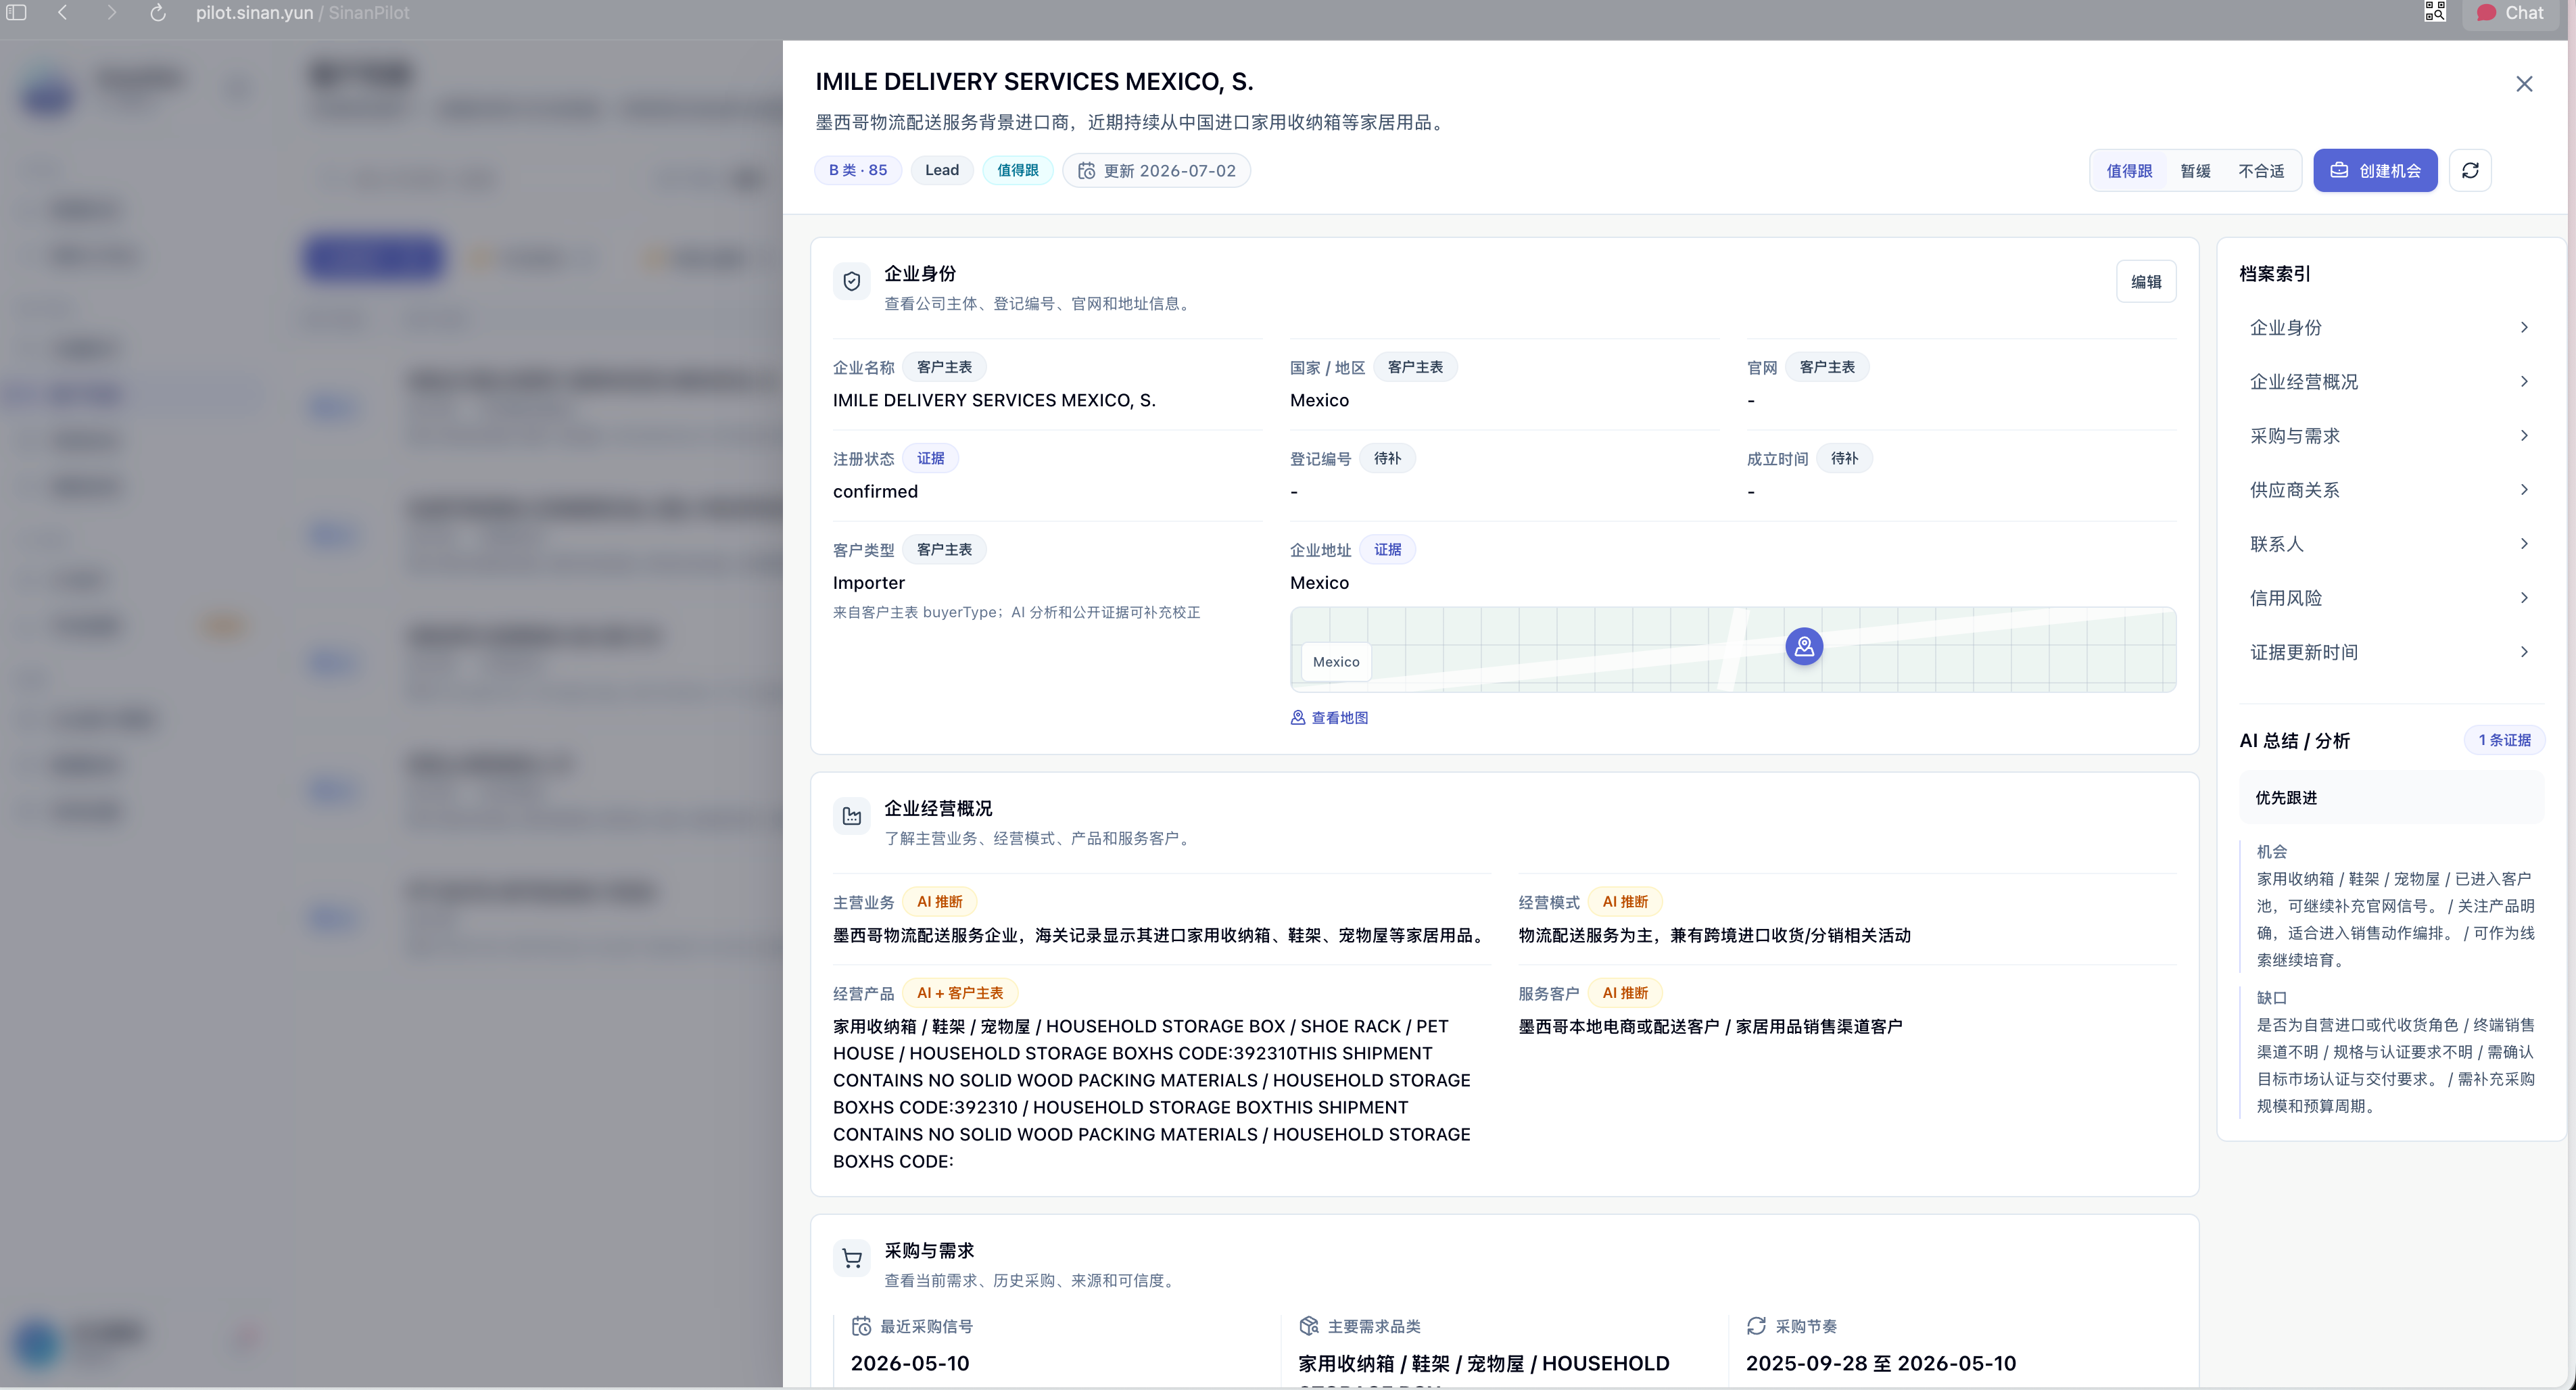Click the 创建机会 button
Image resolution: width=2576 pixels, height=1390 pixels.
point(2375,170)
